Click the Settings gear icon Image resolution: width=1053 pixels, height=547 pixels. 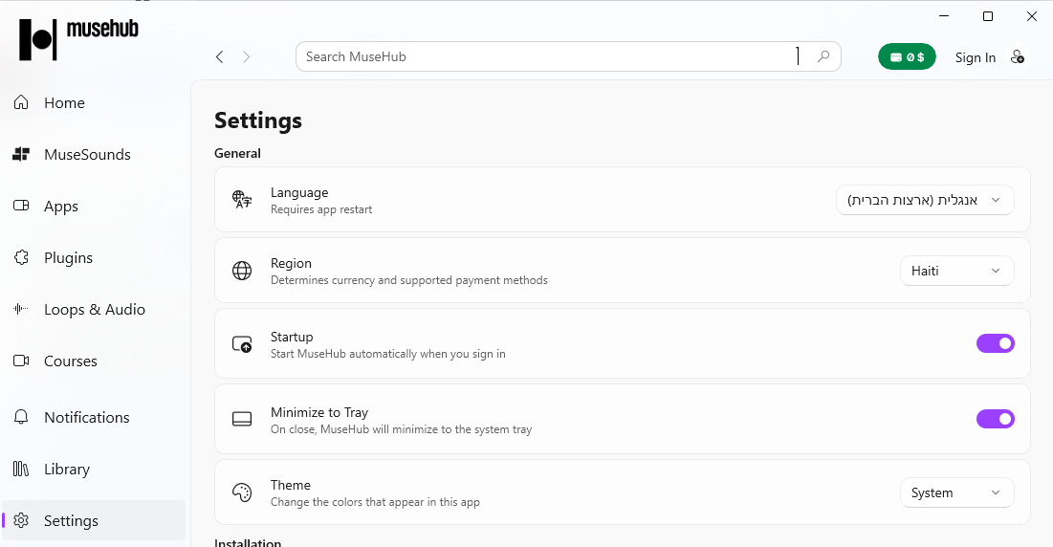(x=21, y=520)
